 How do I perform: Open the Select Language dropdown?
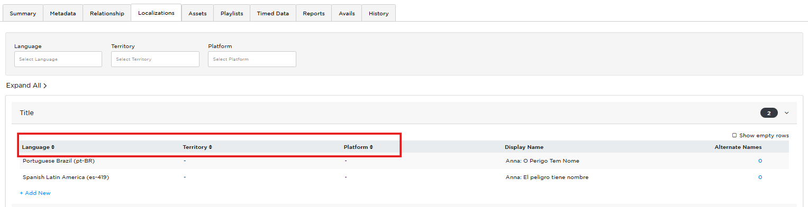(x=58, y=59)
